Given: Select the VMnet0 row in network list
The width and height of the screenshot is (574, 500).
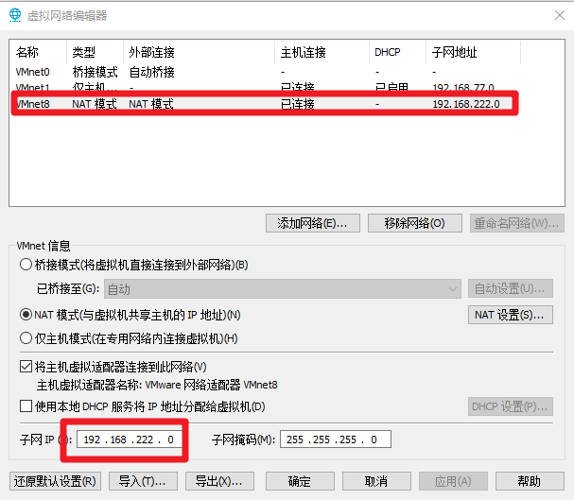Looking at the screenshot, I should [x=264, y=72].
